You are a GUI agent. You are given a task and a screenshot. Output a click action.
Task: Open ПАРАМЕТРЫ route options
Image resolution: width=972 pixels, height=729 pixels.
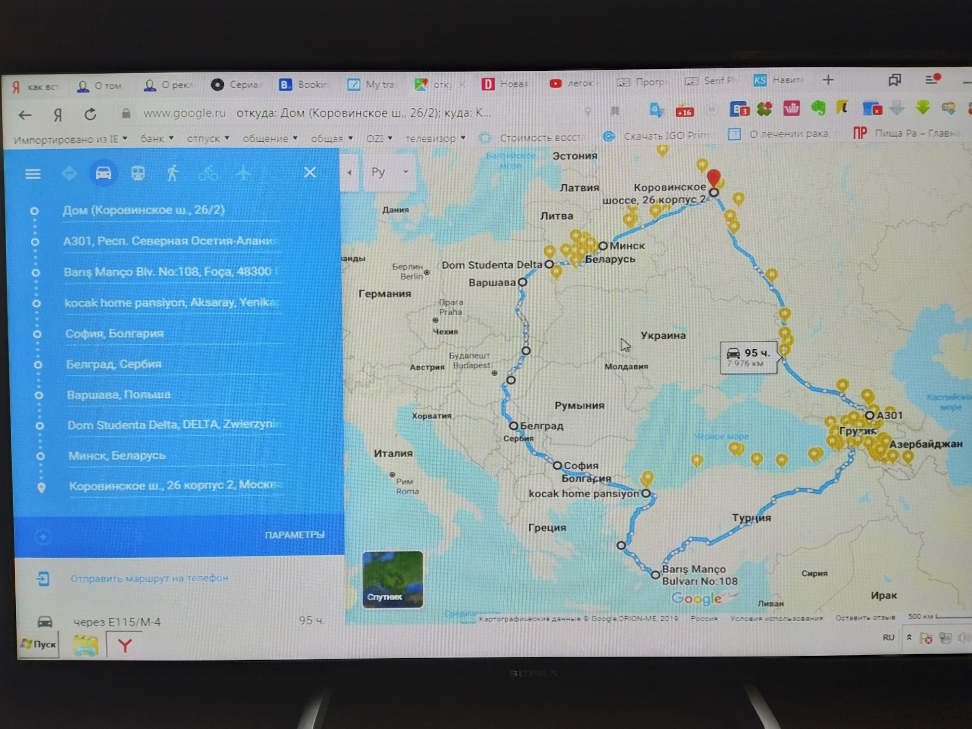[295, 535]
